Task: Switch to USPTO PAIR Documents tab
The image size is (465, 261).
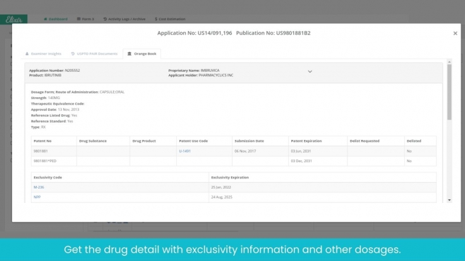Action: [x=96, y=54]
